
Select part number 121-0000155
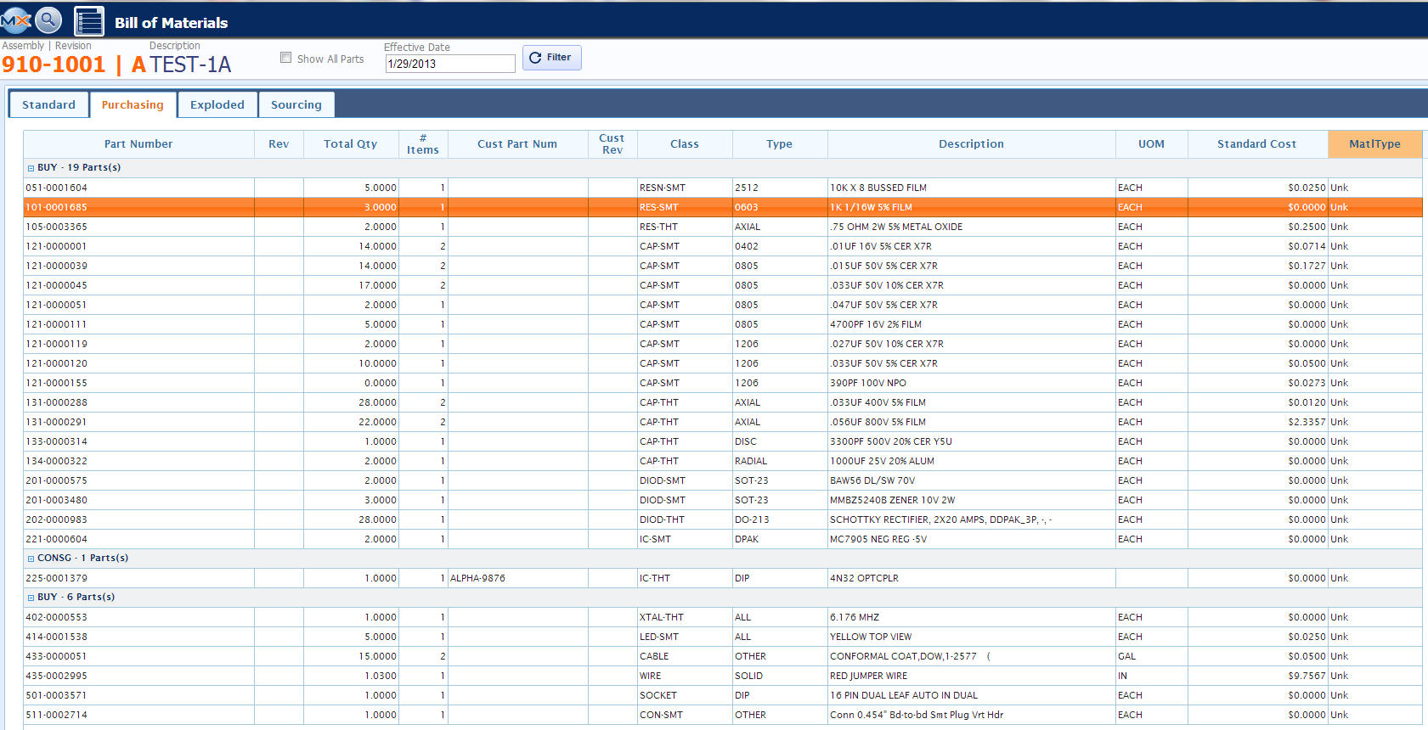pyautogui.click(x=57, y=383)
